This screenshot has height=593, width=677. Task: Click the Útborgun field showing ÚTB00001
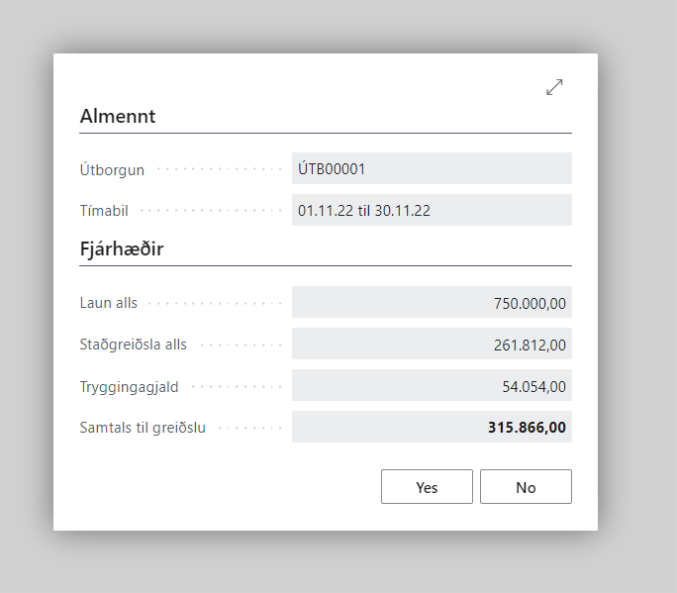click(432, 168)
